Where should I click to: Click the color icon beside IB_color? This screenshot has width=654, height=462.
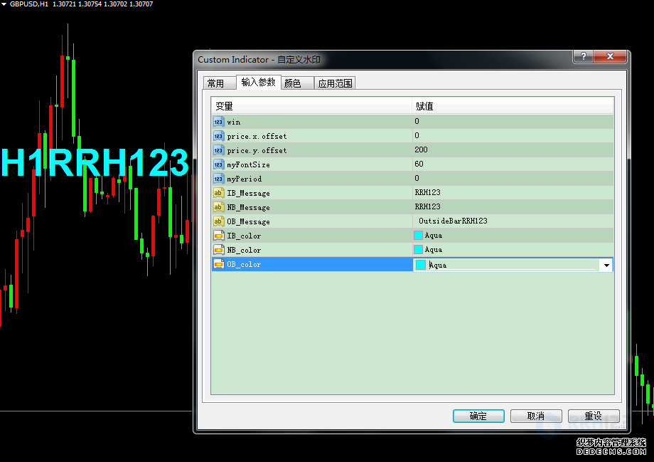pos(218,236)
